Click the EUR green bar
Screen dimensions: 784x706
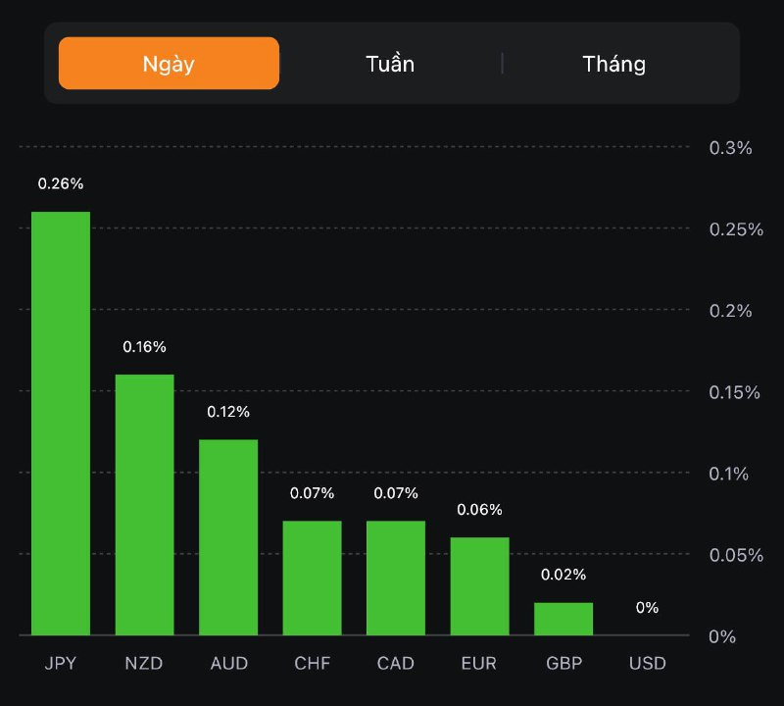click(480, 586)
